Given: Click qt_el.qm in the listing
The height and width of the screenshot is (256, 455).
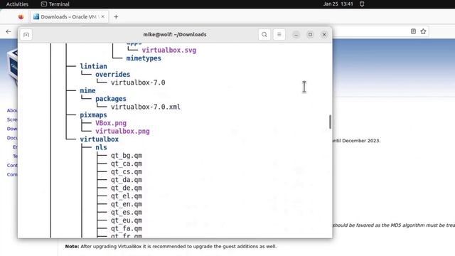Looking at the screenshot, I should (x=127, y=196).
